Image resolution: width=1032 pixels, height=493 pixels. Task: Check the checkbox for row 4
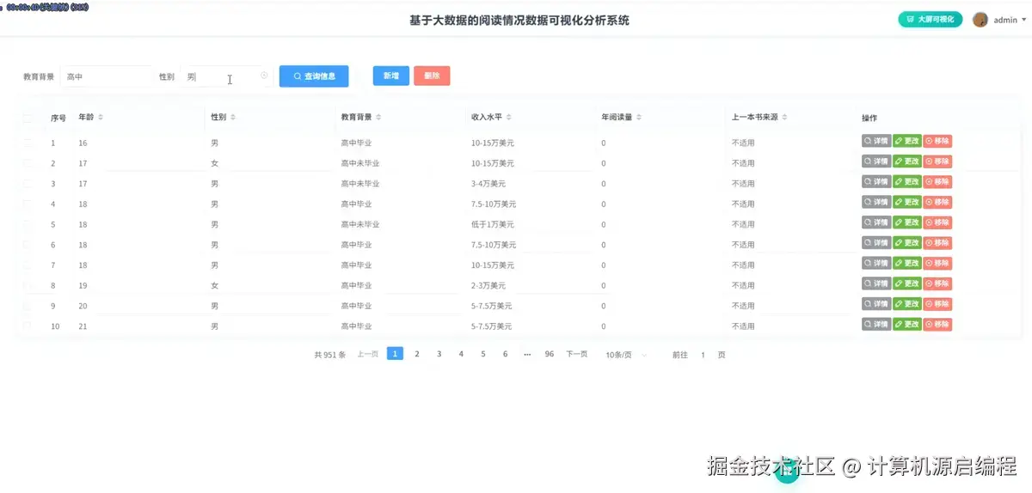28,204
